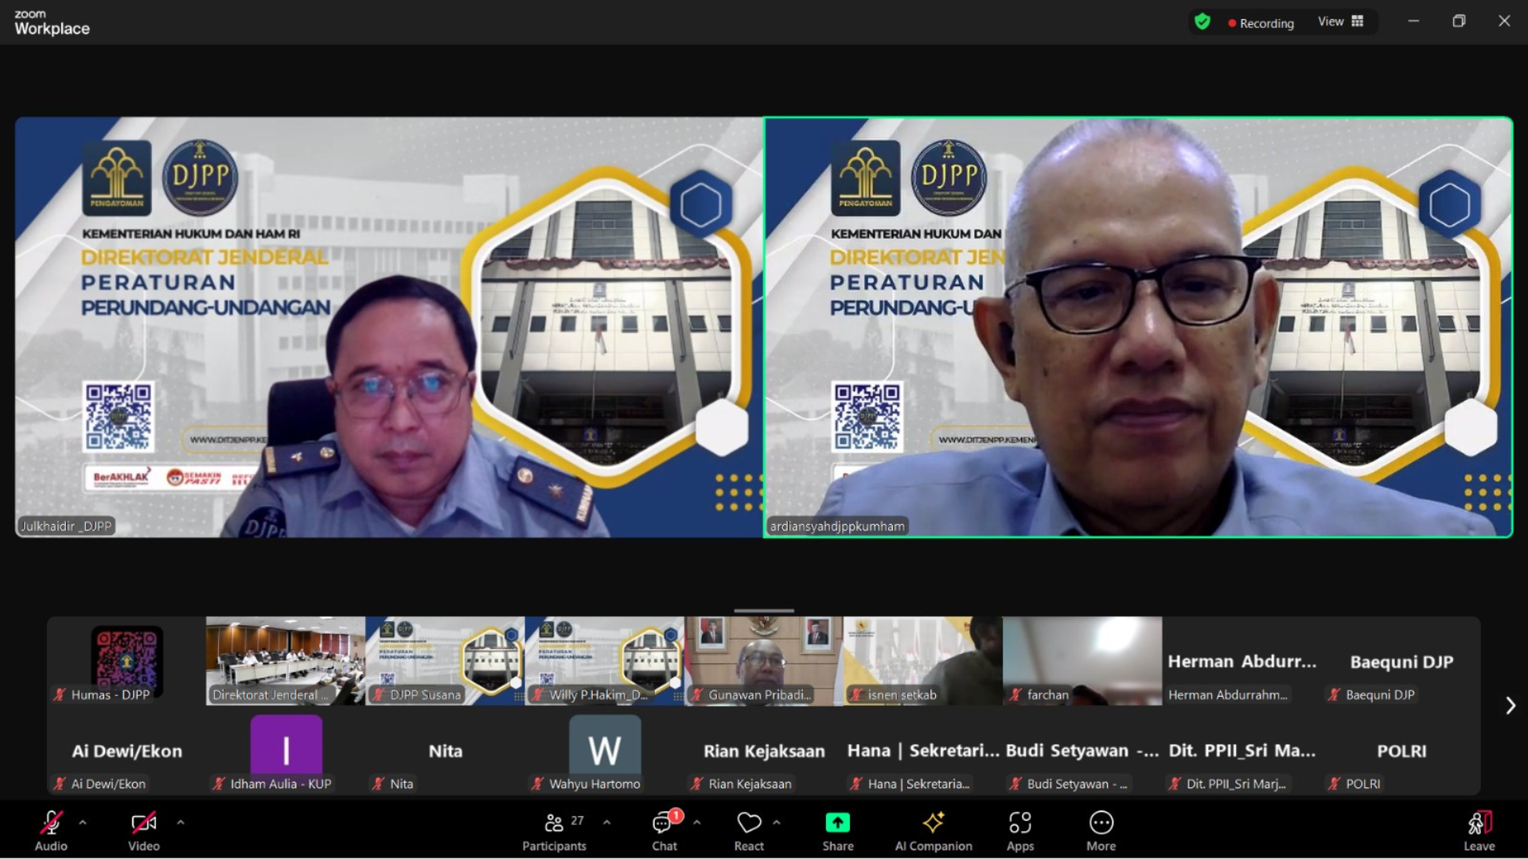Click muted mic icon beside POLRI label
The height and width of the screenshot is (859, 1528).
click(x=1334, y=783)
